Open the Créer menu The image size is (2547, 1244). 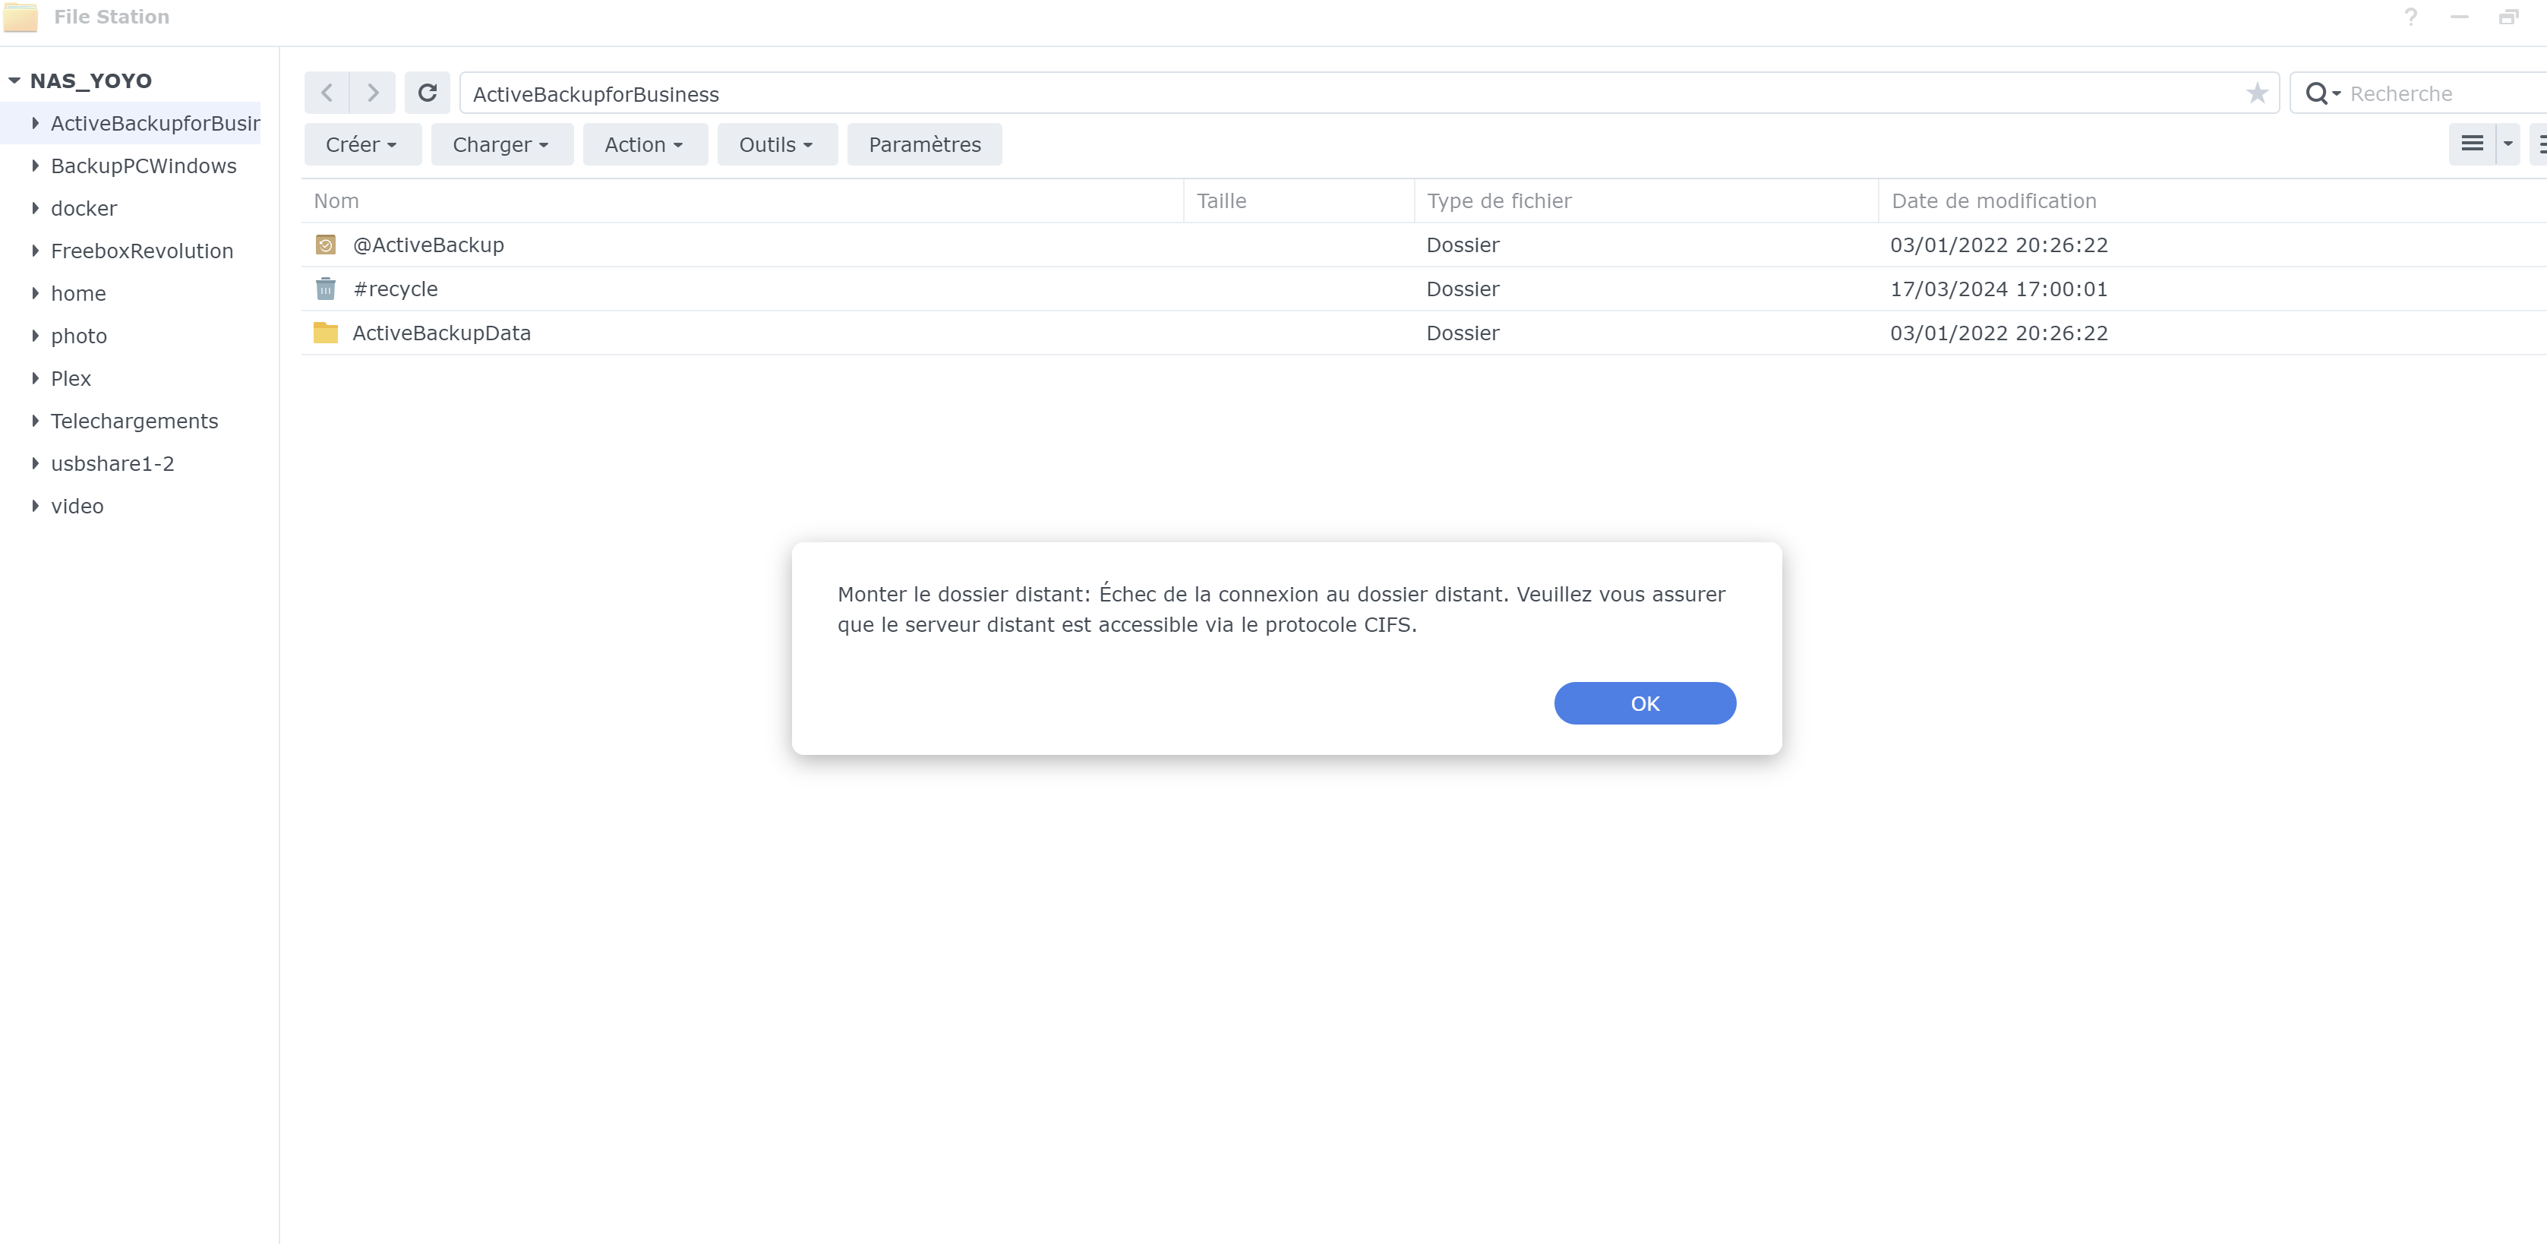[363, 144]
